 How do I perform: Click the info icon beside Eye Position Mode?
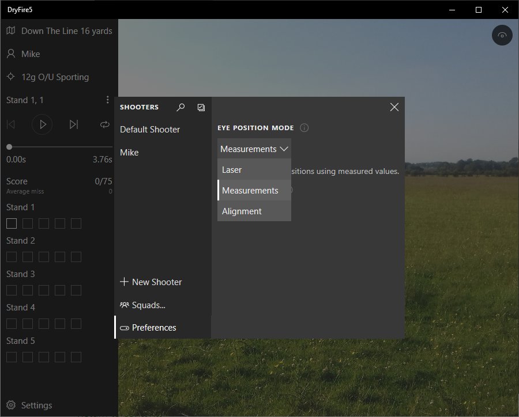coord(304,128)
